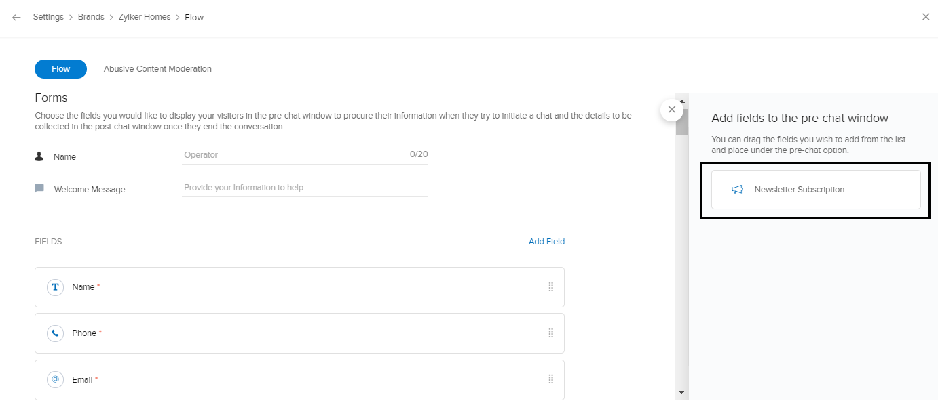Click the Add Field link

[x=546, y=242]
